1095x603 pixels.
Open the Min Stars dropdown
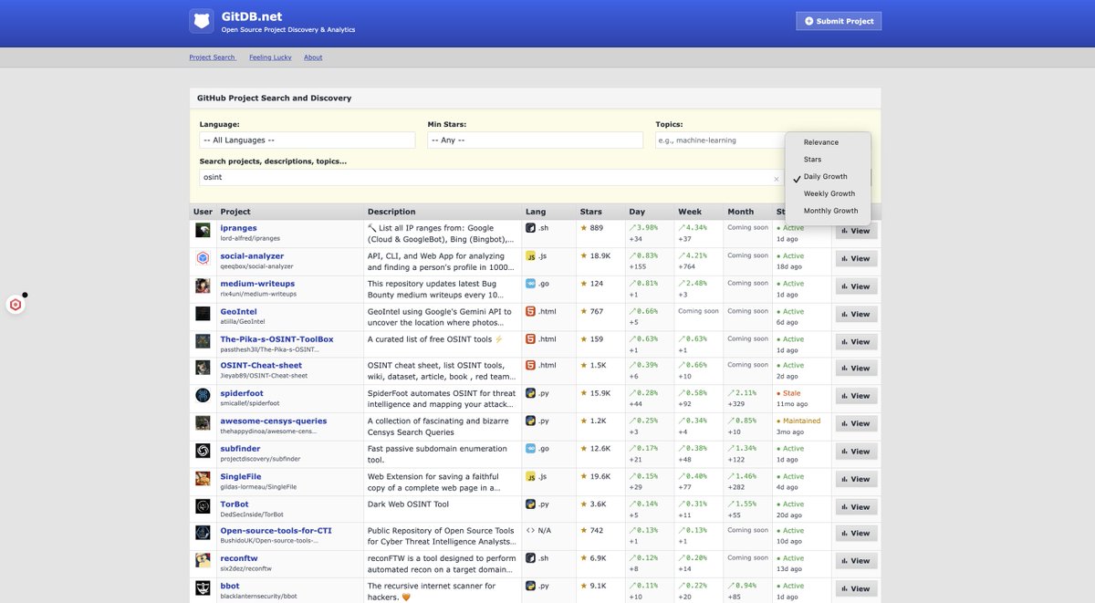(537, 140)
